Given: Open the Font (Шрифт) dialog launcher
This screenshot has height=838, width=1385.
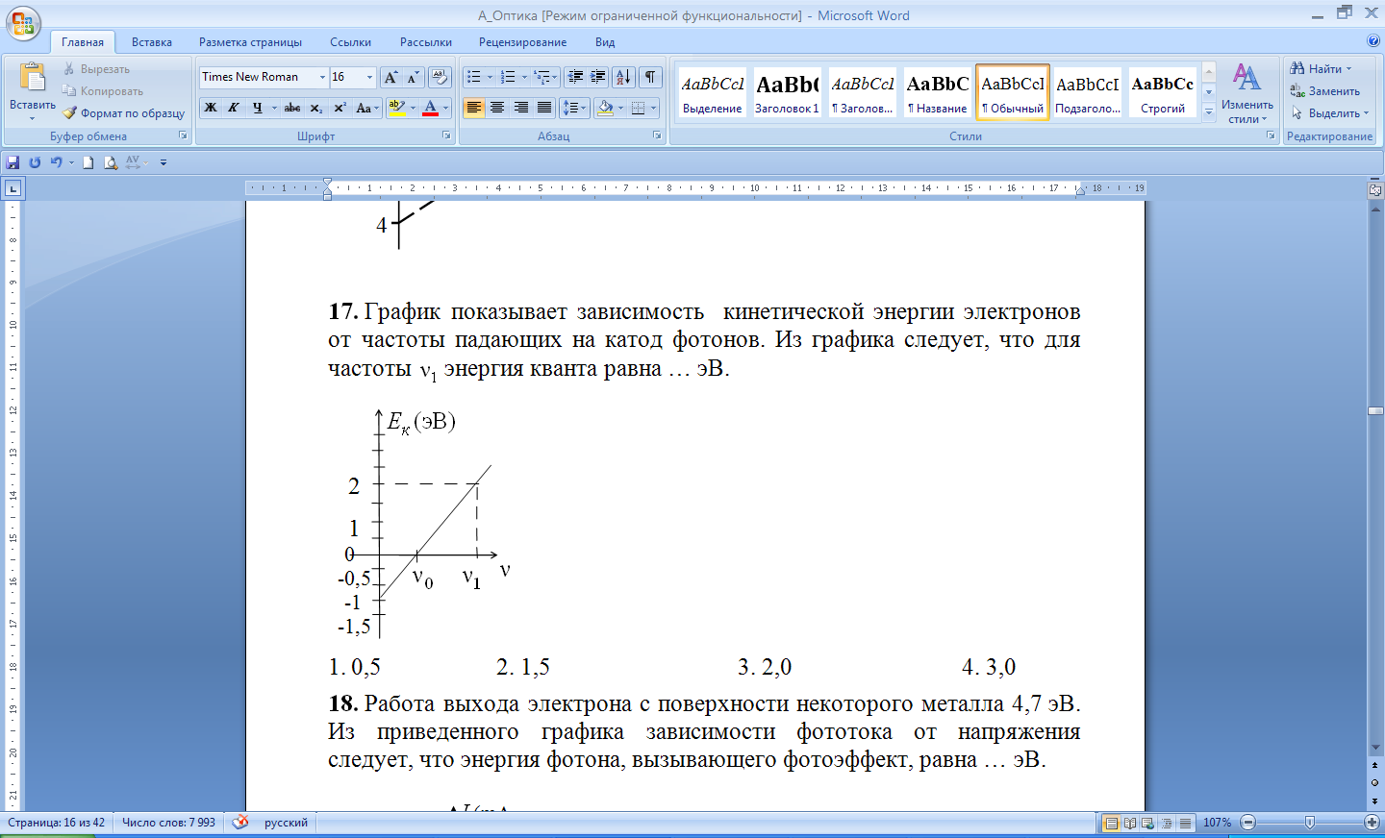Looking at the screenshot, I should [x=446, y=136].
